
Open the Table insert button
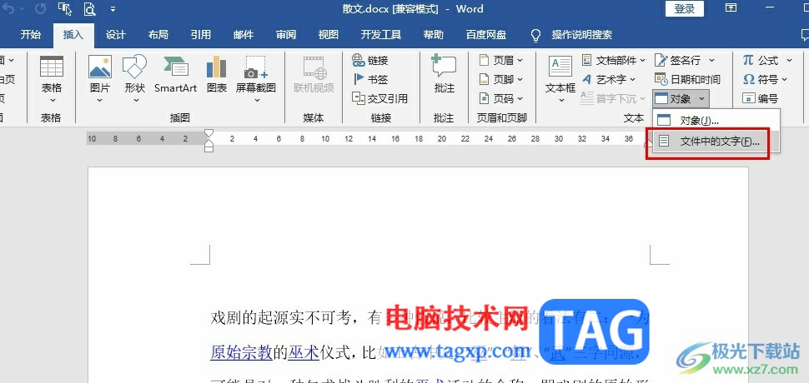tap(52, 79)
